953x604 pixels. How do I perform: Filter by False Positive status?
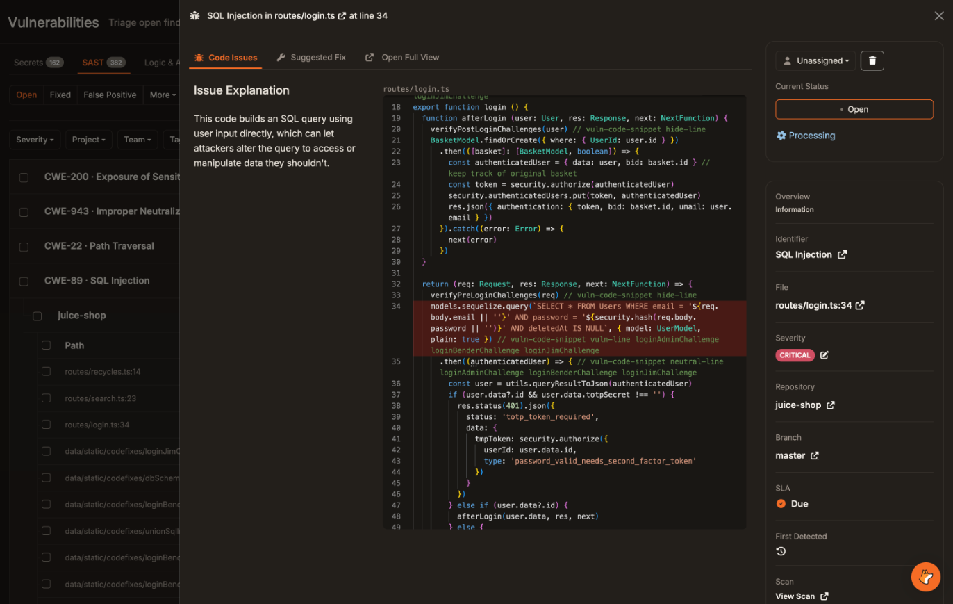(110, 95)
